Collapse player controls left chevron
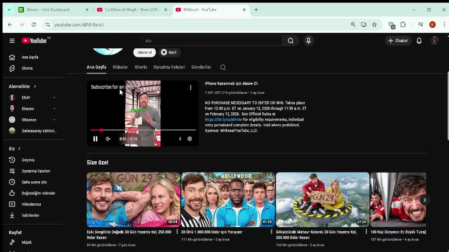Viewport: 449px width, 252px height. 180,139
